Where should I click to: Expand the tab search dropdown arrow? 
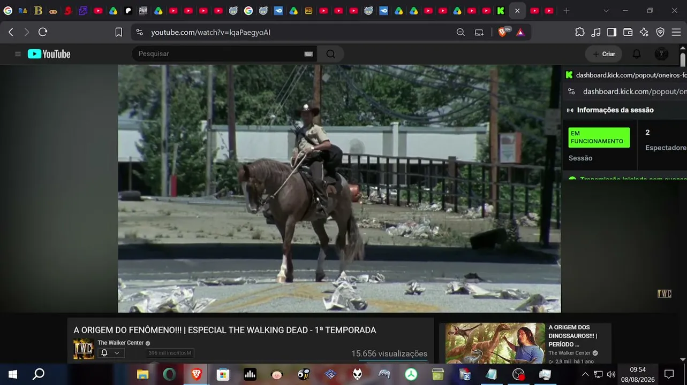click(x=606, y=11)
